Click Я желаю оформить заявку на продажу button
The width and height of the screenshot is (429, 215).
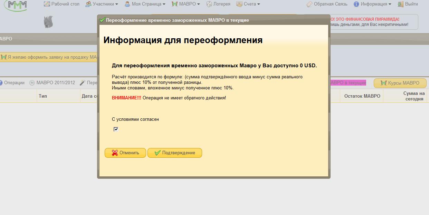[x=48, y=57]
